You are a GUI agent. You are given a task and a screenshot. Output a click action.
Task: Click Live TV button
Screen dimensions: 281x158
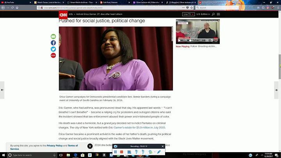point(189,14)
